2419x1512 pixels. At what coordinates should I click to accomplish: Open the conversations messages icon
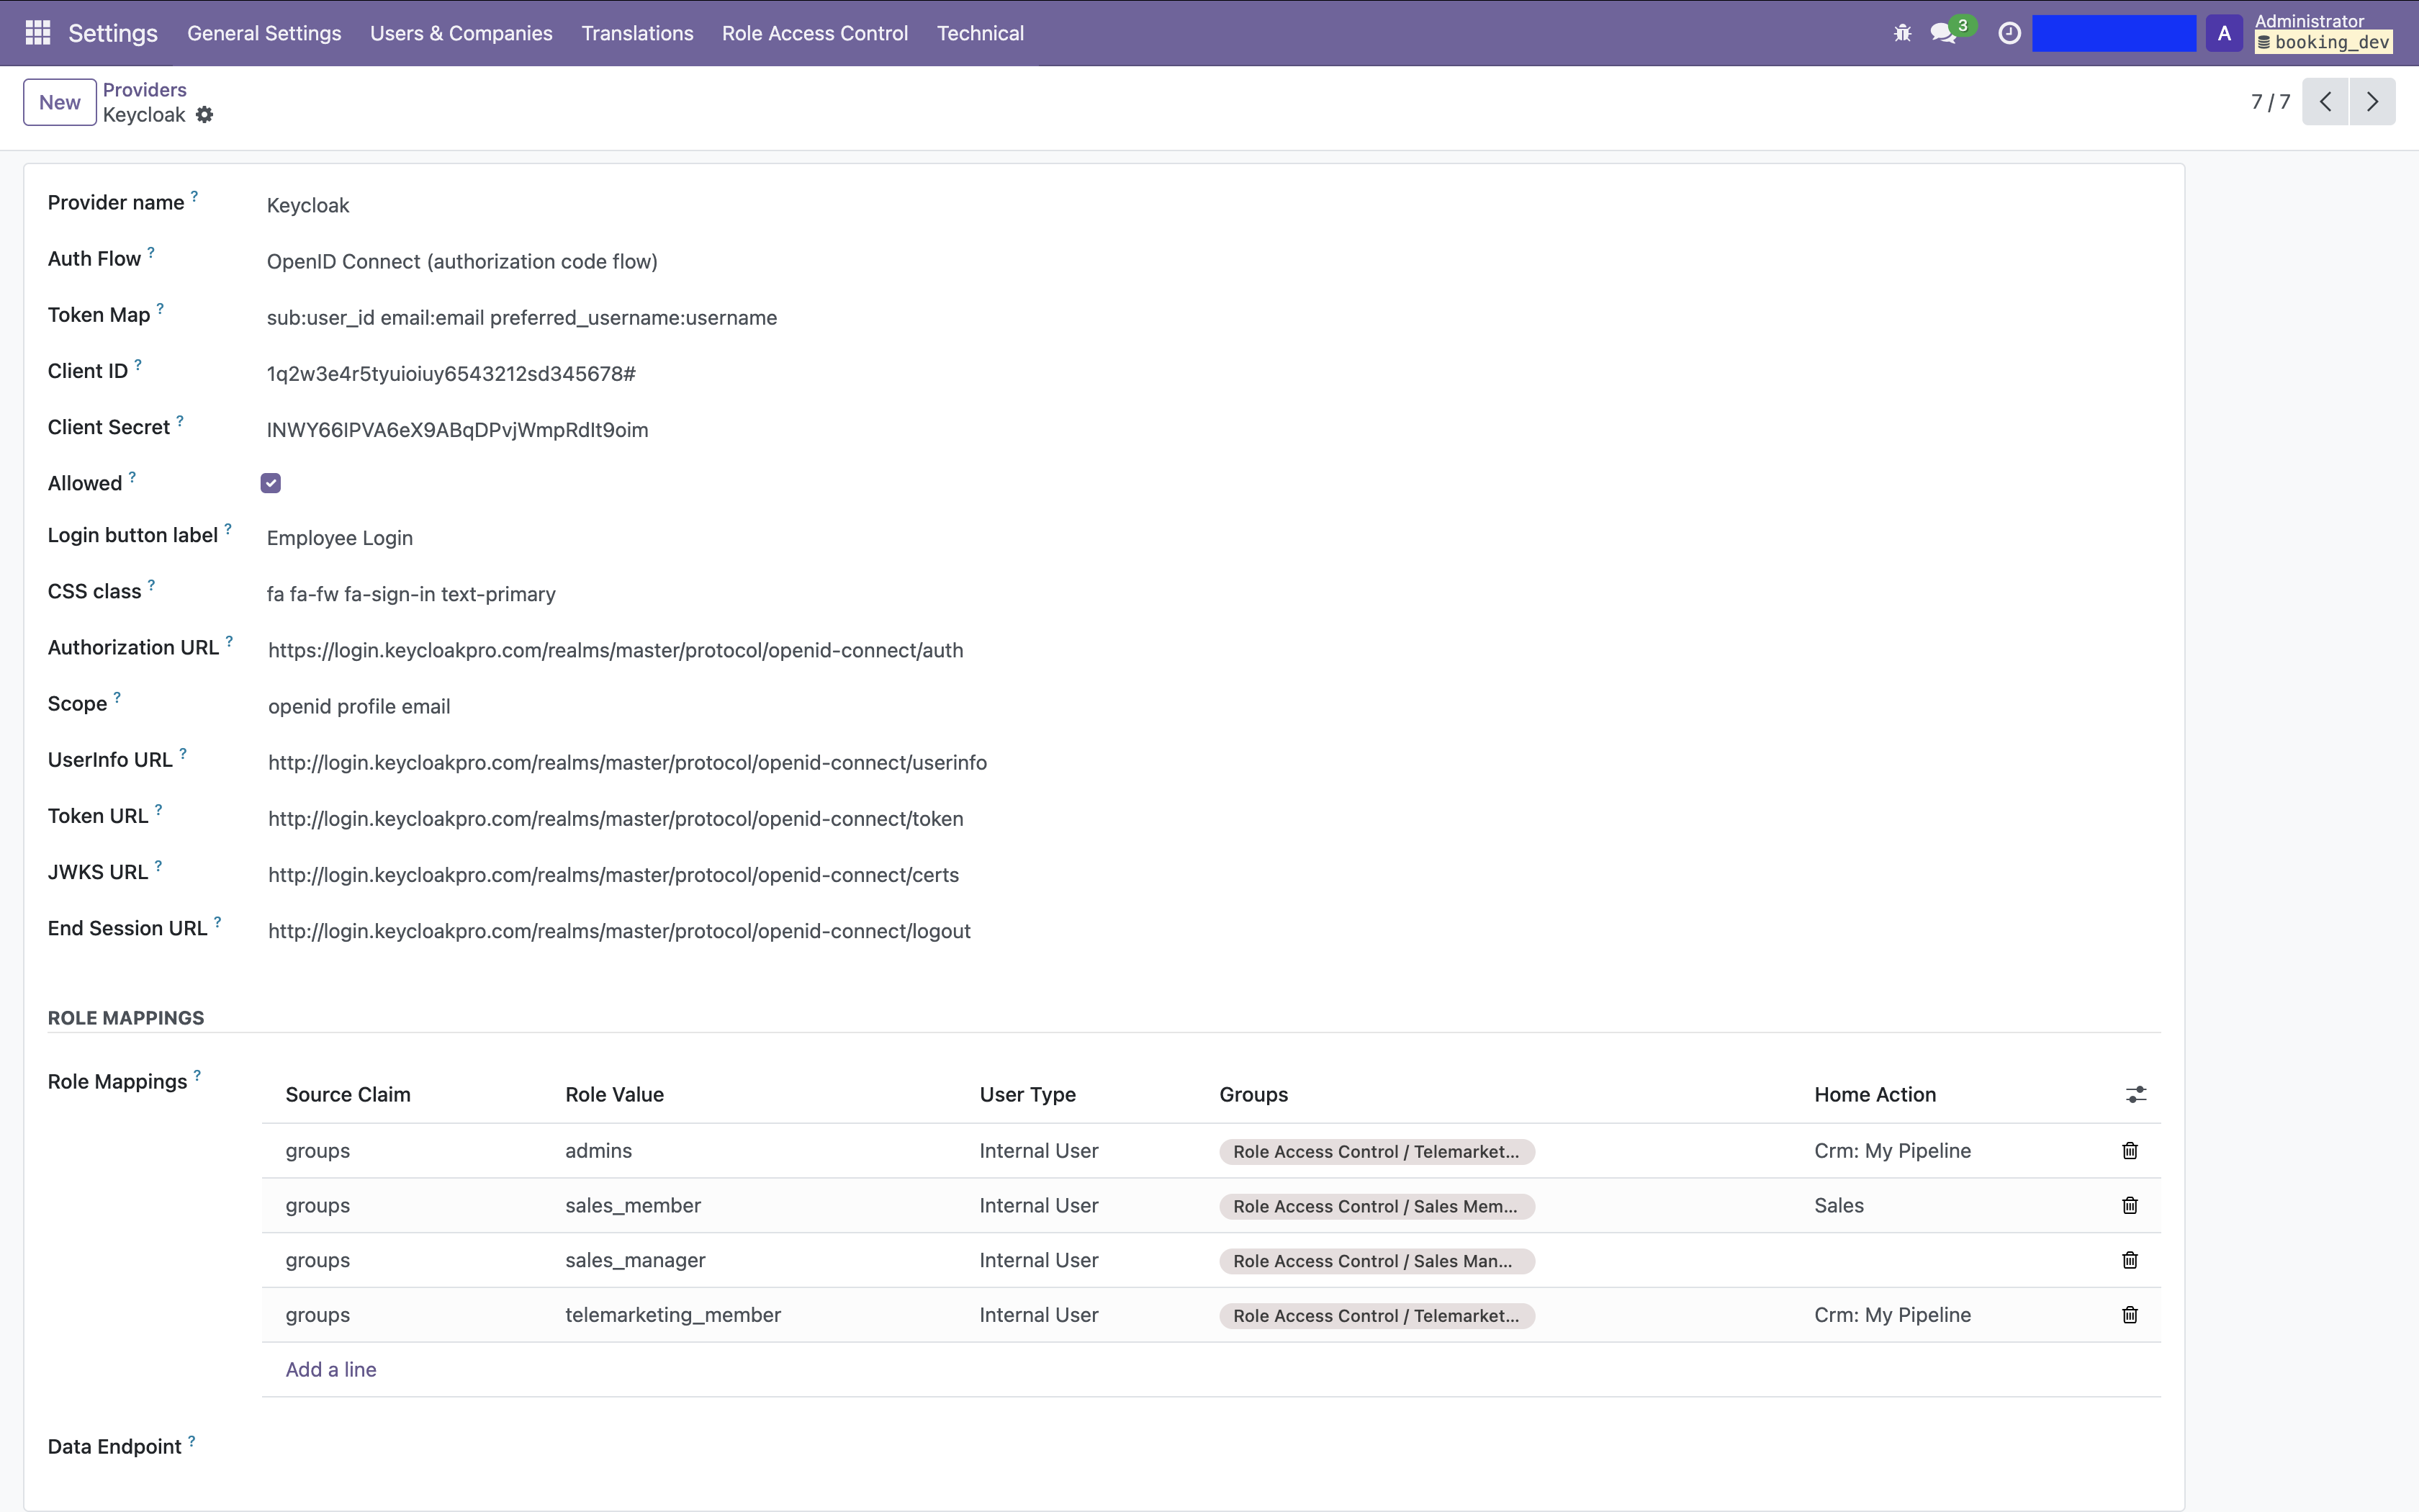click(x=1943, y=33)
